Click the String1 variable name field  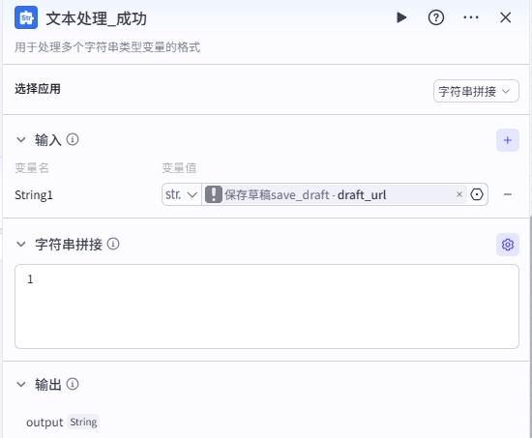pos(34,195)
